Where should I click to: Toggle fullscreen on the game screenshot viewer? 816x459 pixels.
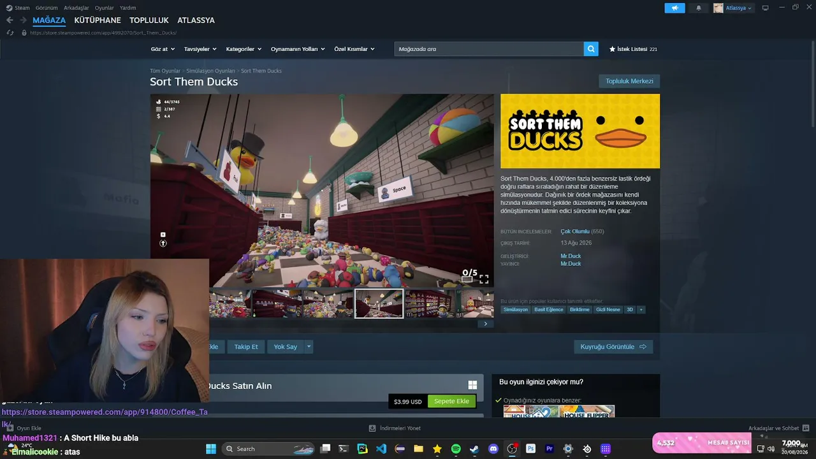pos(484,279)
